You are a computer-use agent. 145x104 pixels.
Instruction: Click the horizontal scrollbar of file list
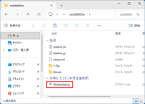(x=80, y=96)
